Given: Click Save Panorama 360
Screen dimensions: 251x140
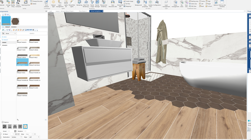Looking at the screenshot, I should 113,4.
